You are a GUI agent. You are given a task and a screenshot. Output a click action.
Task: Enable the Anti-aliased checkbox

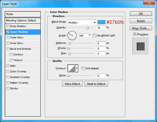pyautogui.click(x=83, y=68)
